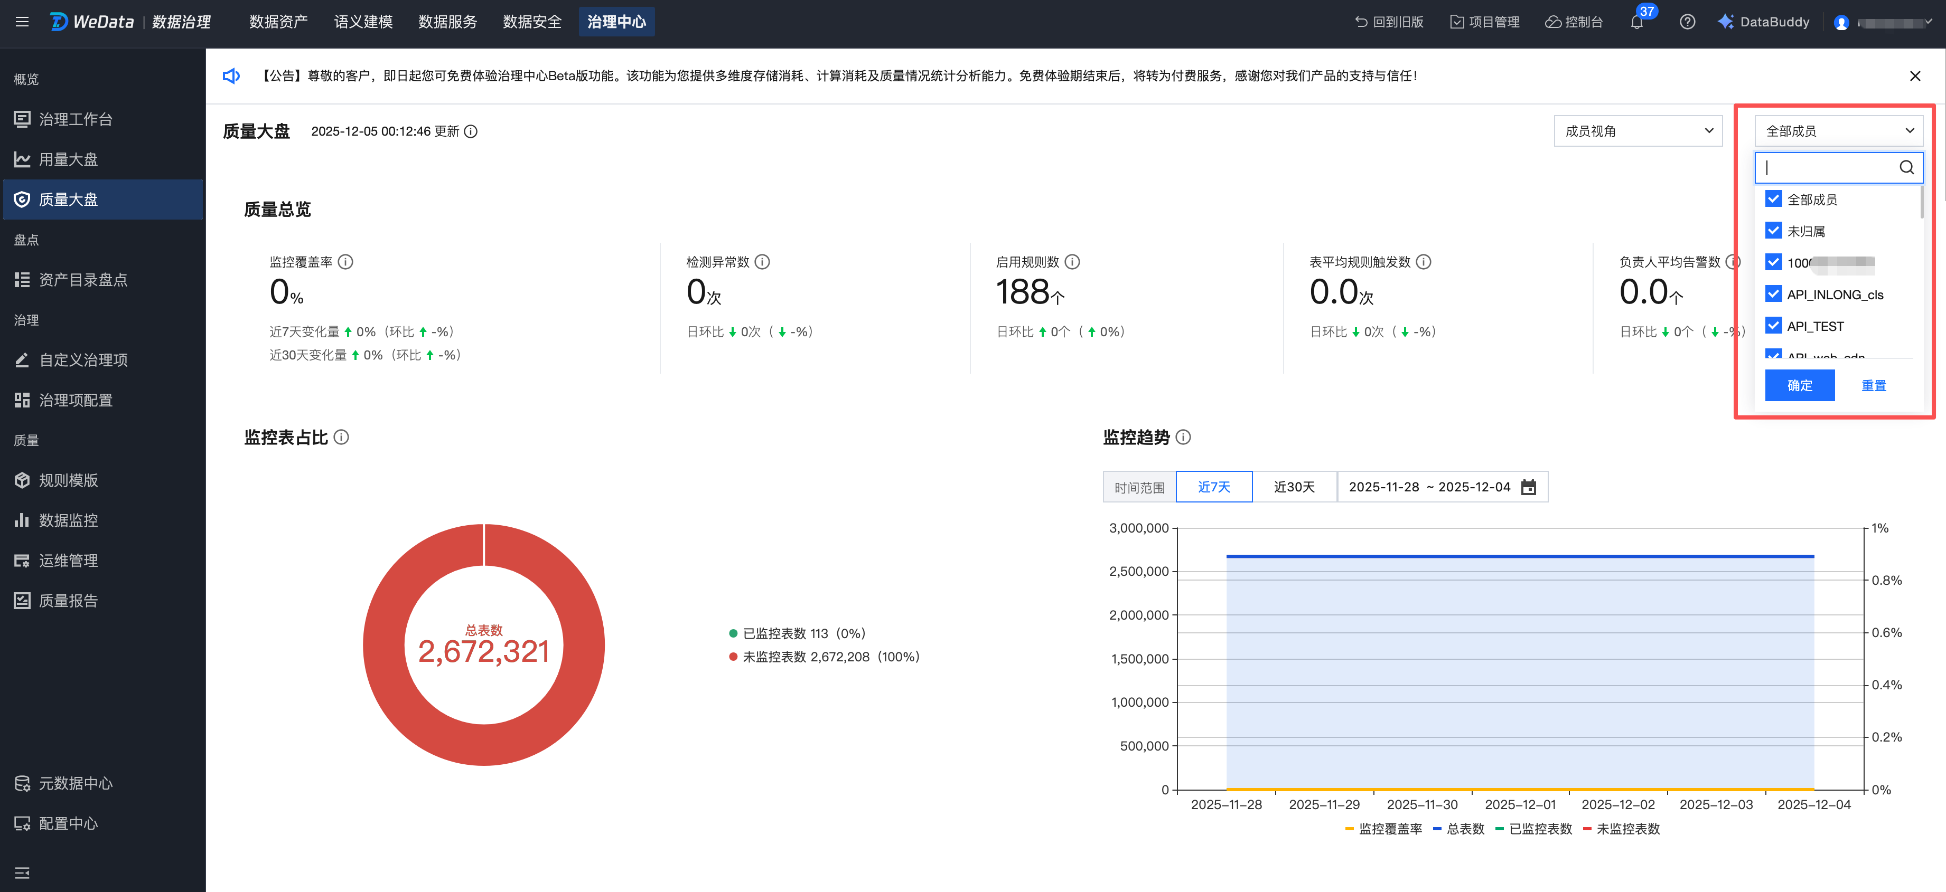Click the help question mark icon
Viewport: 1946px width, 892px height.
[x=1687, y=23]
